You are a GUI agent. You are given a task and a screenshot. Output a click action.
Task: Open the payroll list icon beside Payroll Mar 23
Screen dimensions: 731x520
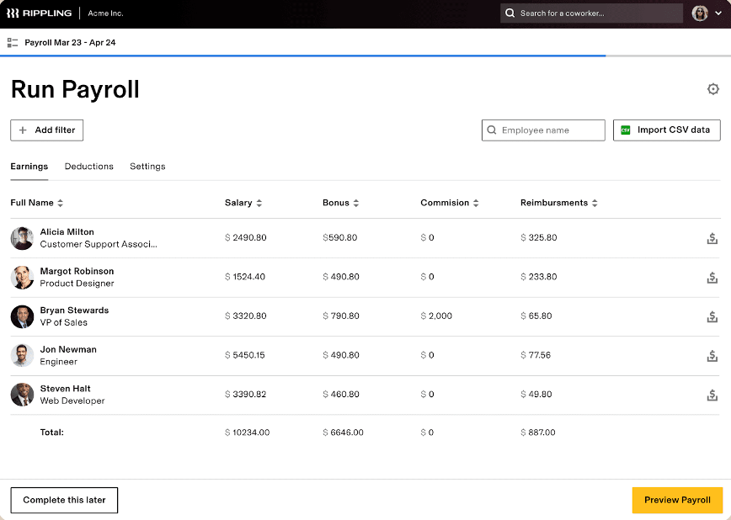point(13,43)
